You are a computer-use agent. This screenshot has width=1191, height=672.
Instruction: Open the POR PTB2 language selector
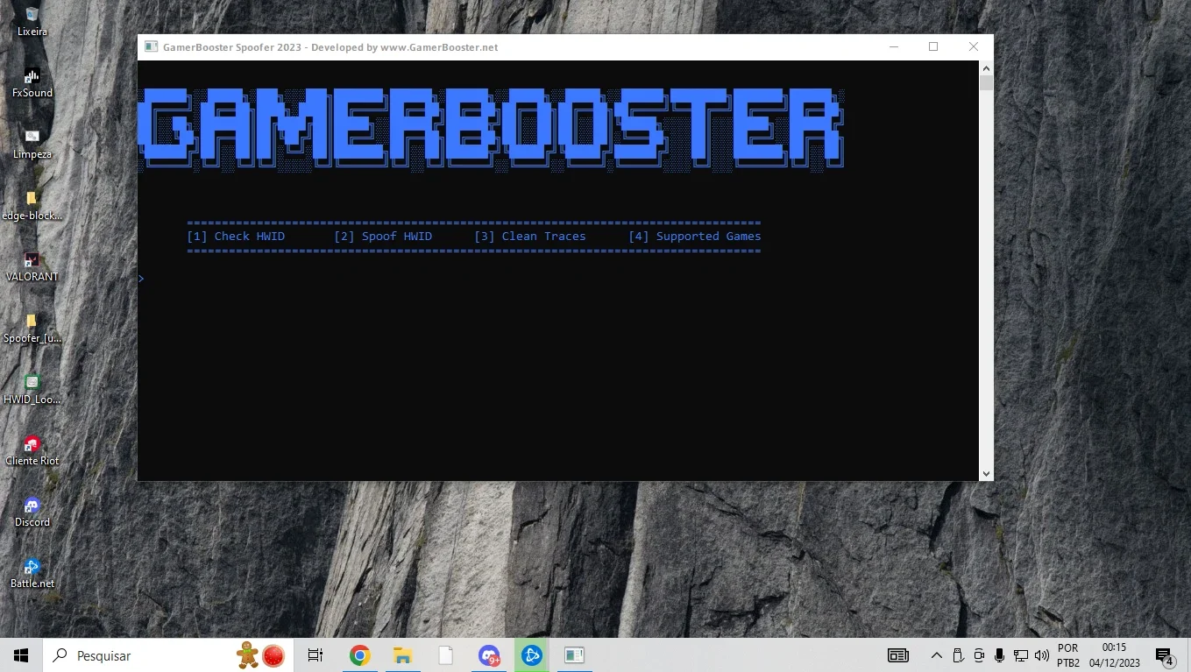1068,655
